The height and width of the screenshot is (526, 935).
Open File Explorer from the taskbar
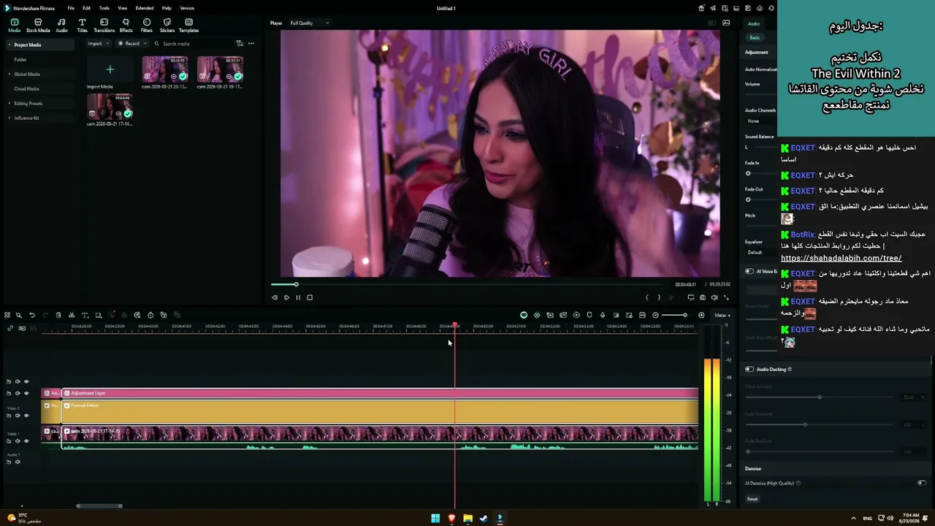[467, 518]
